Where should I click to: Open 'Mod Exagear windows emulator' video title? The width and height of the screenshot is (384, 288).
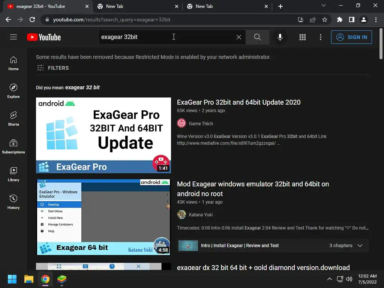click(253, 189)
